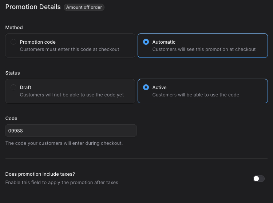The image size is (273, 203).
Task: Click 'Enable this field to apply' description
Action: click(62, 182)
